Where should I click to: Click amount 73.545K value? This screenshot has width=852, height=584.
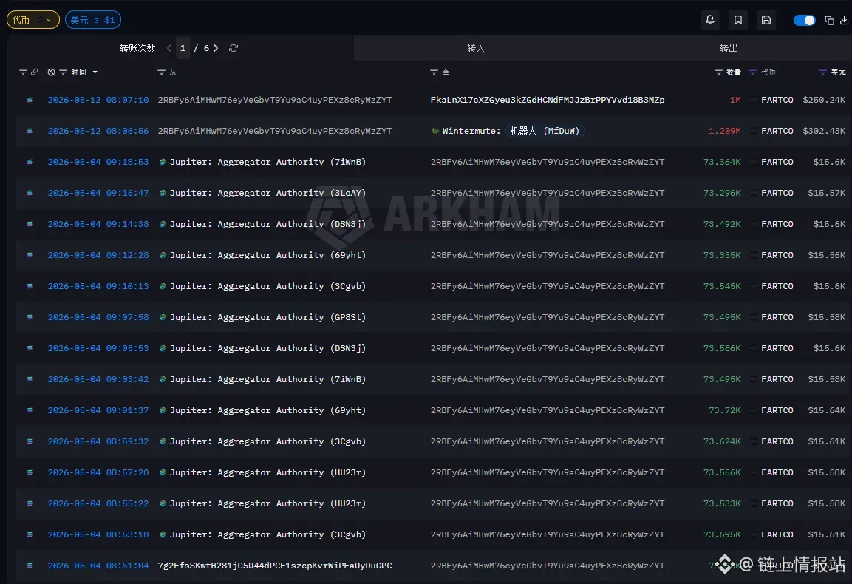pyautogui.click(x=722, y=286)
